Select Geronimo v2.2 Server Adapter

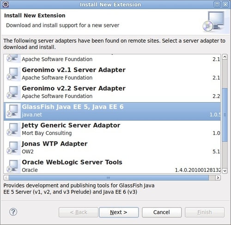[x=112, y=92]
